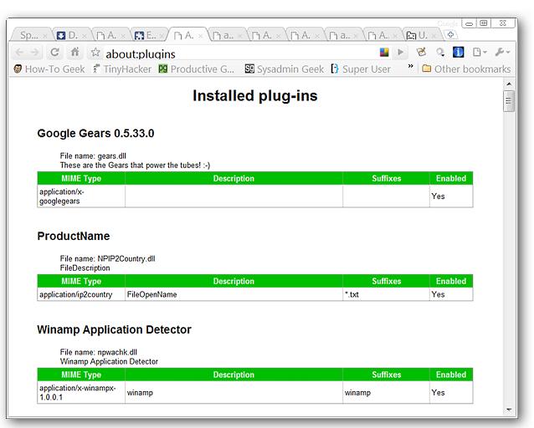Open a new tab with plus button
This screenshot has height=428, width=534.
tap(449, 35)
